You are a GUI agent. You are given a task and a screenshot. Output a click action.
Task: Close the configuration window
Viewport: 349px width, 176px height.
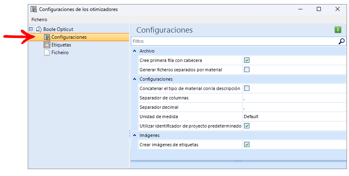[x=338, y=9]
